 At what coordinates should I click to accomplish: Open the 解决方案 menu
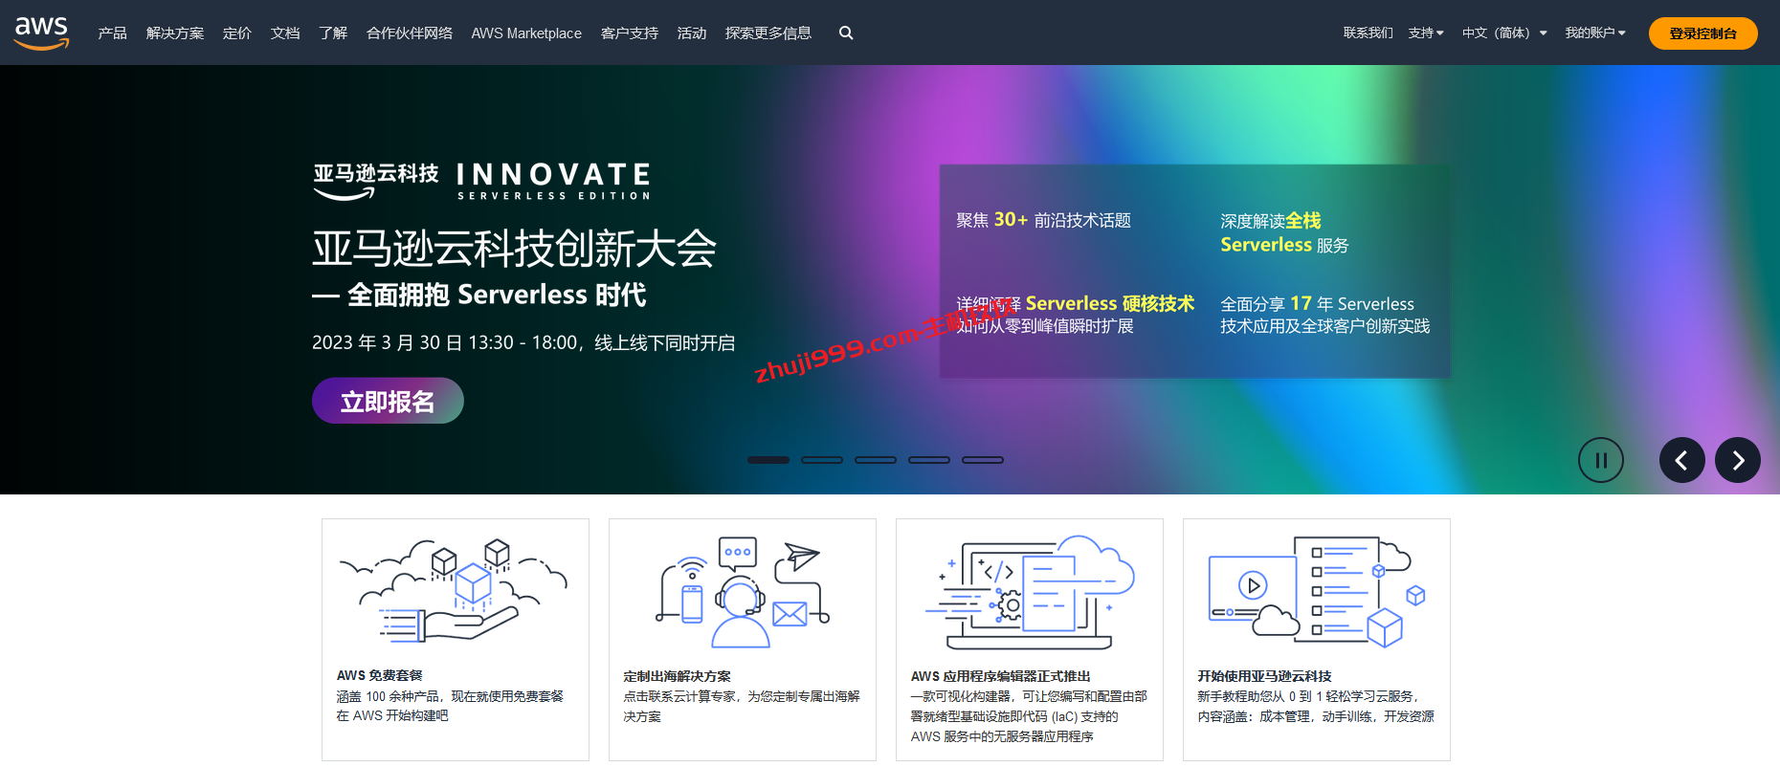(174, 33)
